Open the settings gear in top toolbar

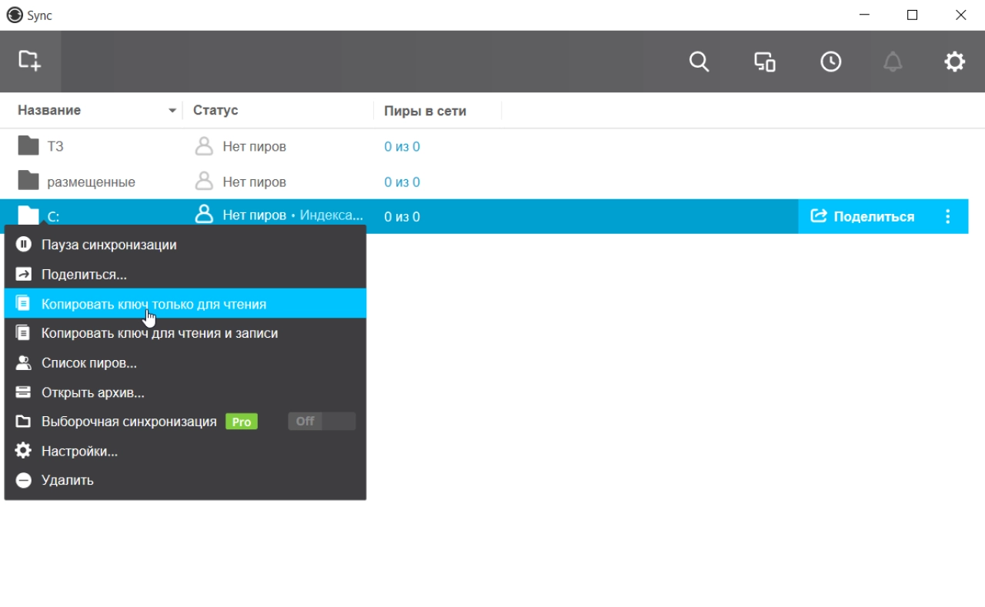(x=955, y=62)
